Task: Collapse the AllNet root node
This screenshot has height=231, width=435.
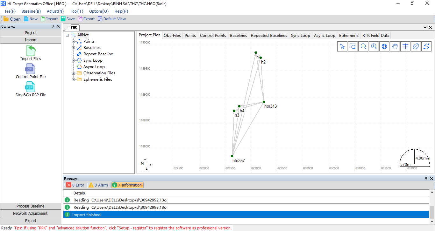Action: [x=68, y=35]
